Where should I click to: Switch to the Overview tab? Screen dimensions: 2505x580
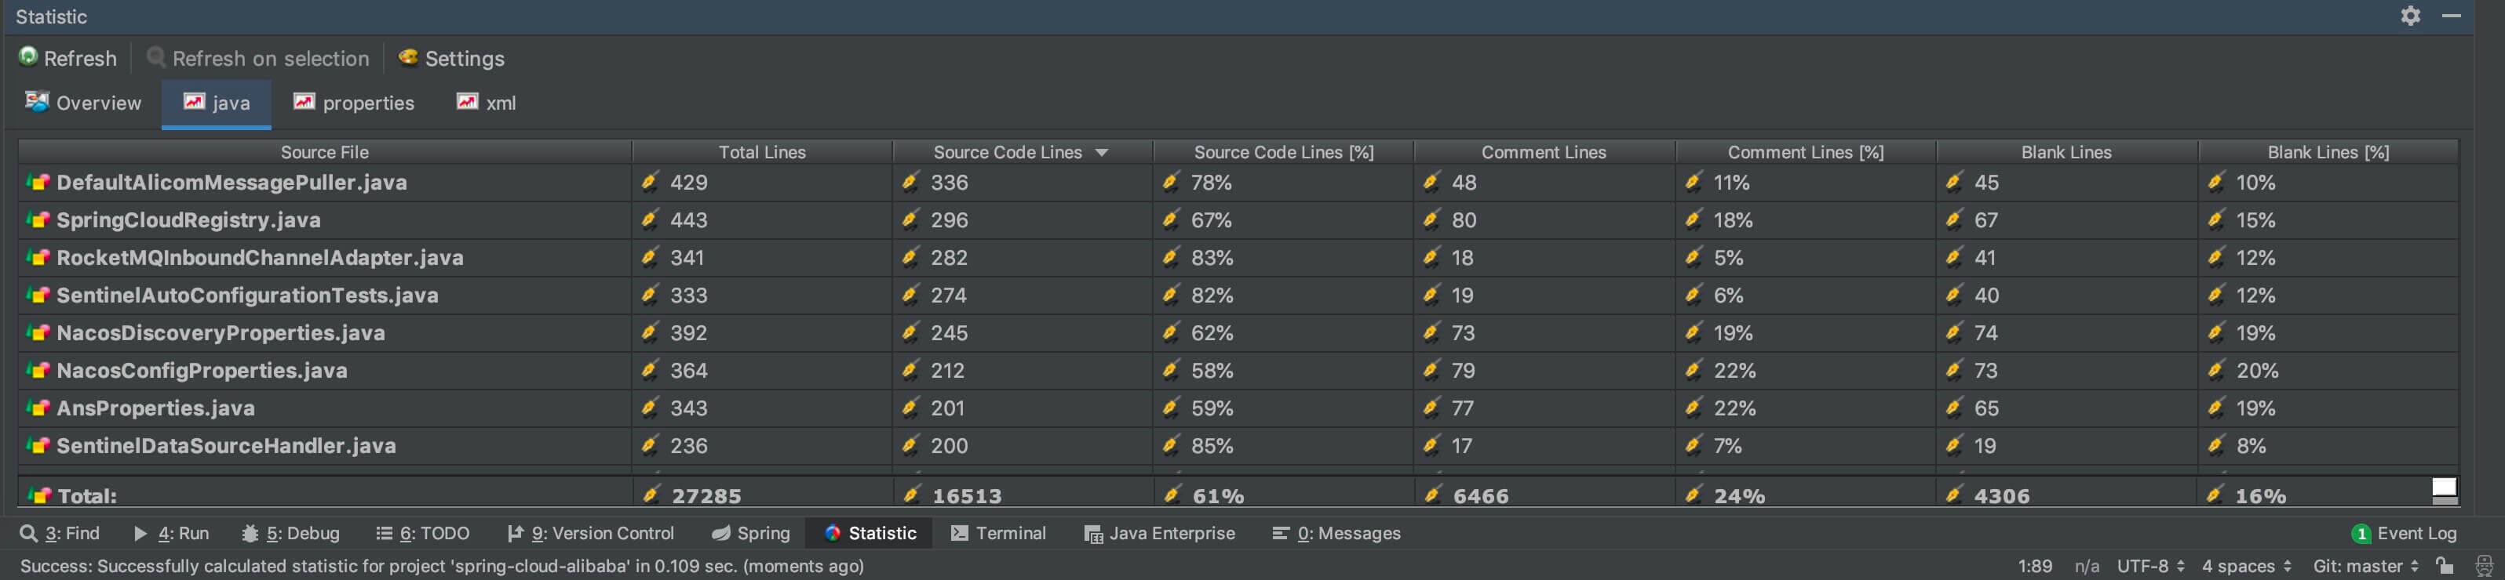coord(84,103)
